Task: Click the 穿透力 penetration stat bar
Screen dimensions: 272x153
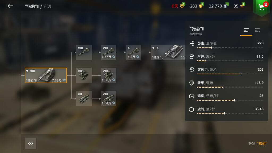Action: [230, 74]
